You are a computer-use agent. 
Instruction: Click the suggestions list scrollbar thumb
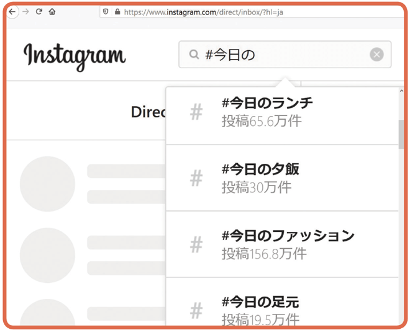tap(401, 134)
